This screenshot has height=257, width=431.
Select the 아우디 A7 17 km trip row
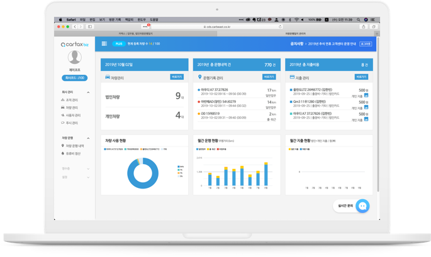click(237, 92)
